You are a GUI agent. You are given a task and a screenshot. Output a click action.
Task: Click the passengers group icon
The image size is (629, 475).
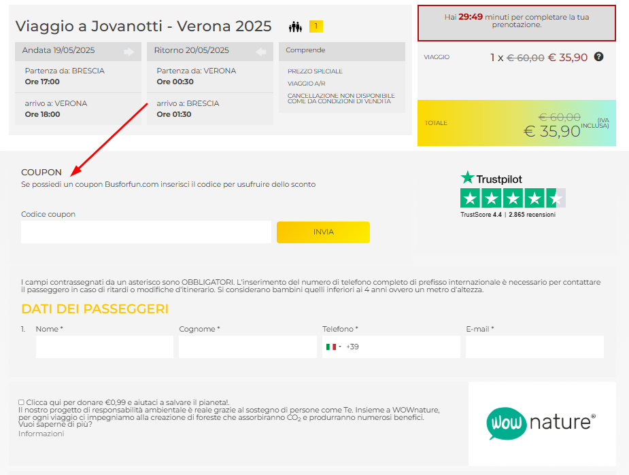[x=295, y=26]
